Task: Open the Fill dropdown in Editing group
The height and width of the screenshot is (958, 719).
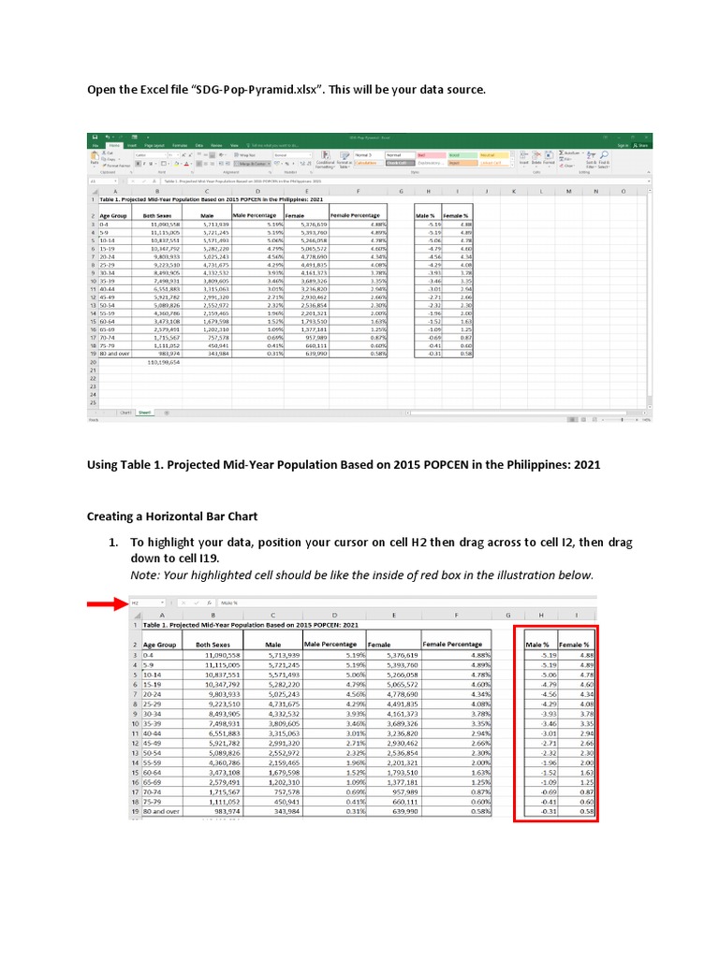Action: [565, 159]
